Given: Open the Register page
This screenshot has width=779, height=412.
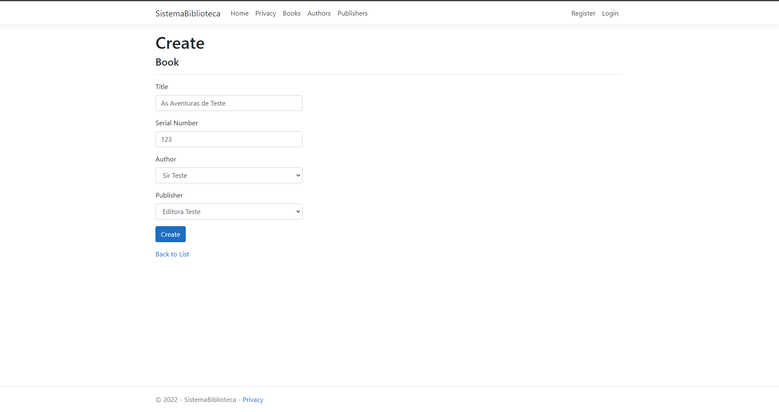Looking at the screenshot, I should pos(583,13).
